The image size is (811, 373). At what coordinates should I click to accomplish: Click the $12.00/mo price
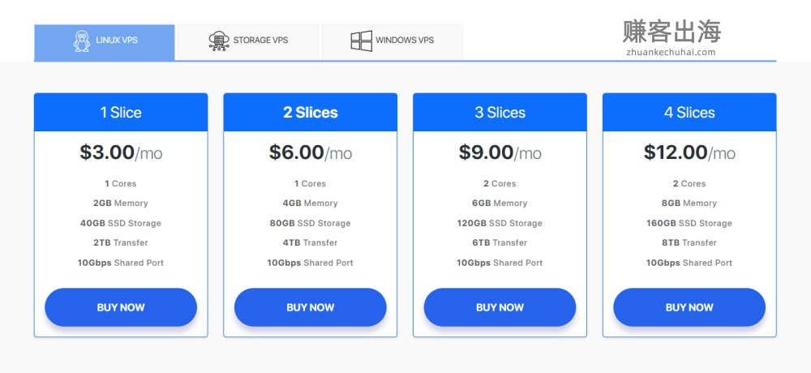689,152
